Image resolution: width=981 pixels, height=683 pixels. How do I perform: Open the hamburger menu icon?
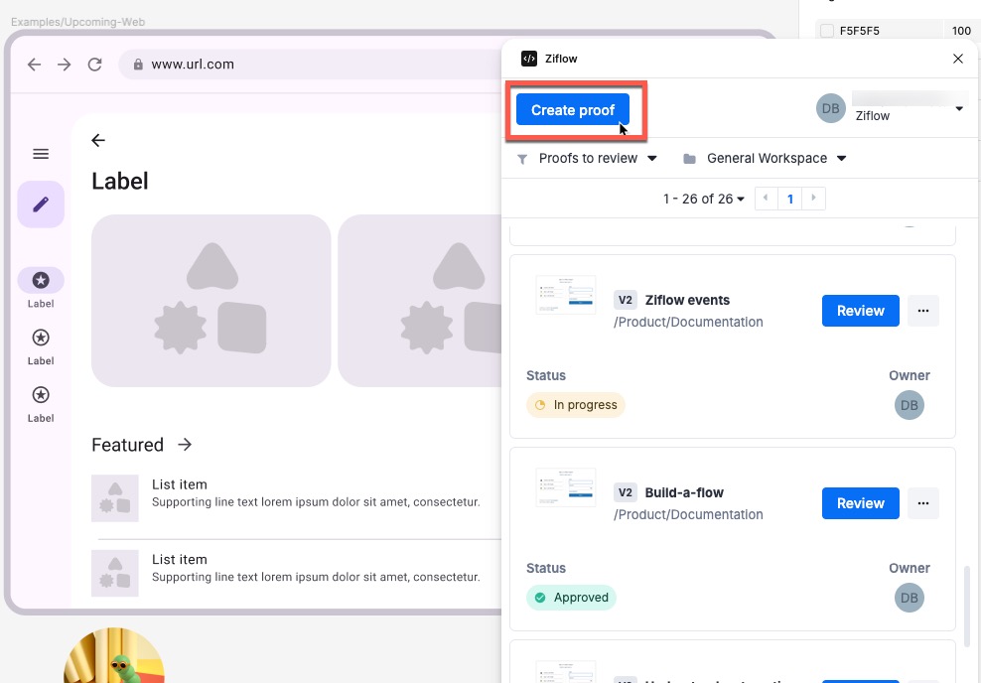pyautogui.click(x=41, y=154)
